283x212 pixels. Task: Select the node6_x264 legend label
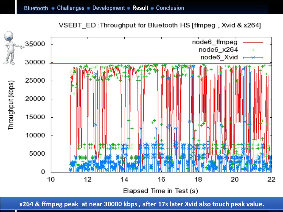coord(218,50)
